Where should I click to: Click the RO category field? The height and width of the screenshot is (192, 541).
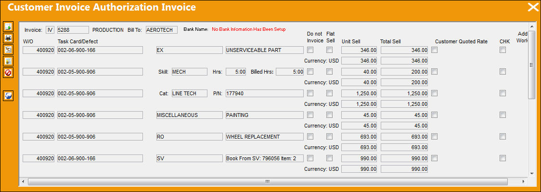click(x=189, y=137)
